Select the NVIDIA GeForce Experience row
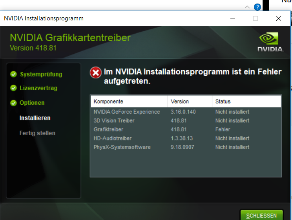 [x=127, y=112]
